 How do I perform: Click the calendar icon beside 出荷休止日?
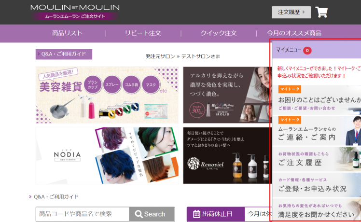click(x=196, y=214)
